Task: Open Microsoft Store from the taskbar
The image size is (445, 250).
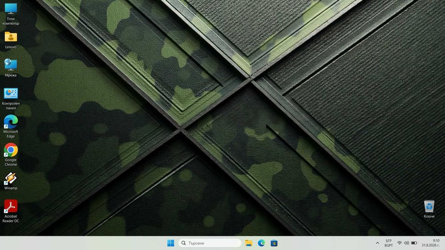Action: pos(274,243)
